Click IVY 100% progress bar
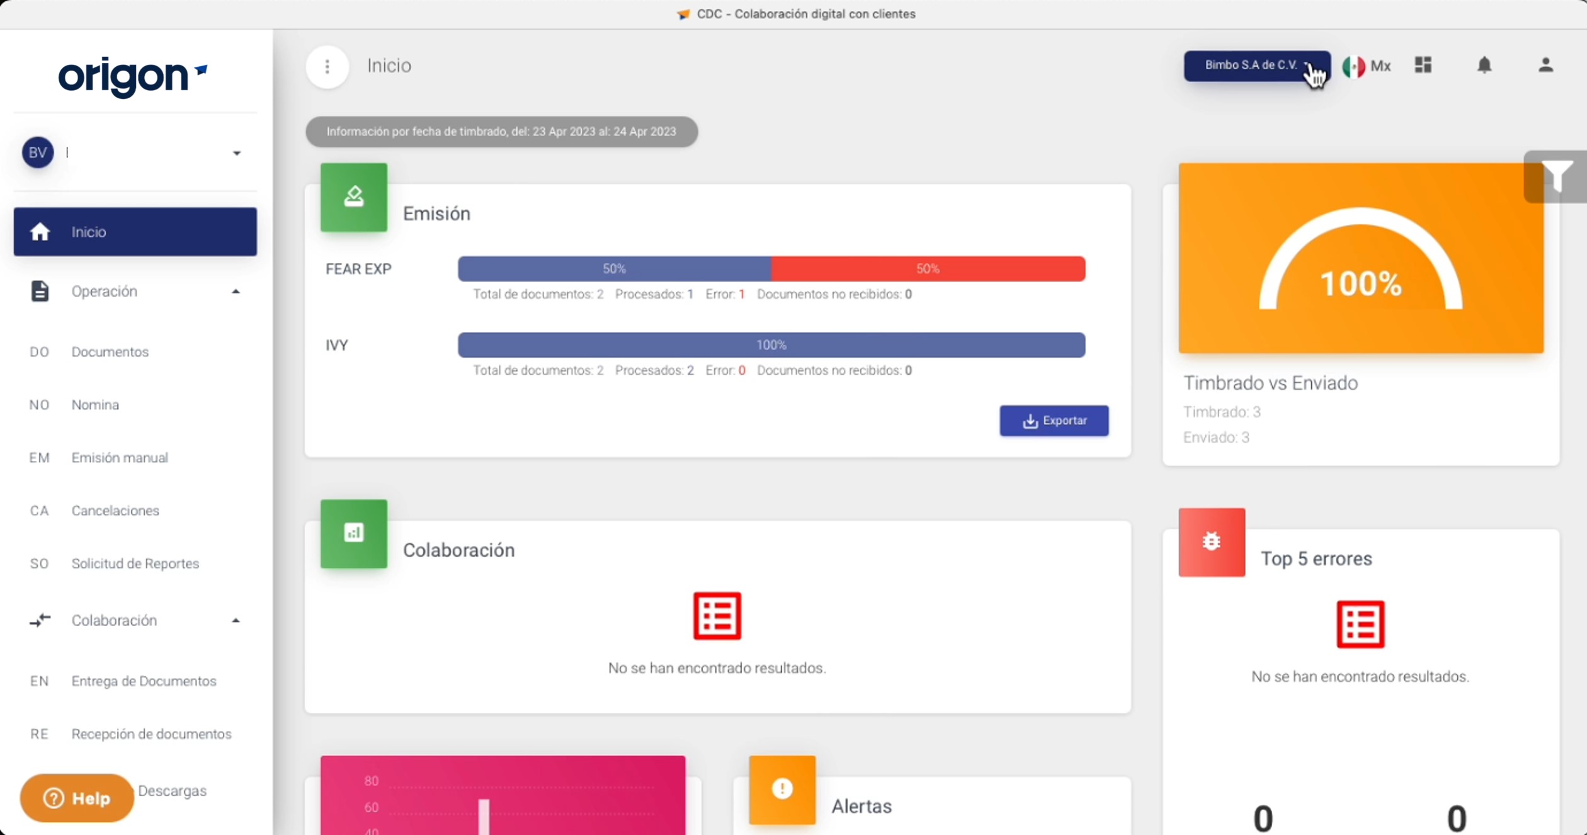 (771, 345)
